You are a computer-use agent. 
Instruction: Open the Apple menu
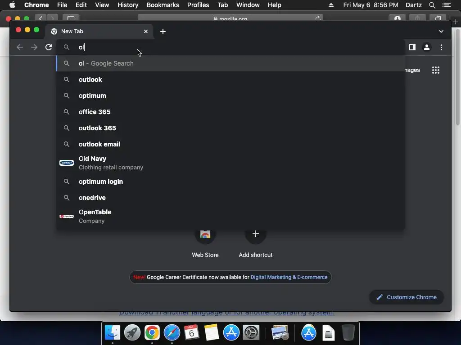click(12, 5)
